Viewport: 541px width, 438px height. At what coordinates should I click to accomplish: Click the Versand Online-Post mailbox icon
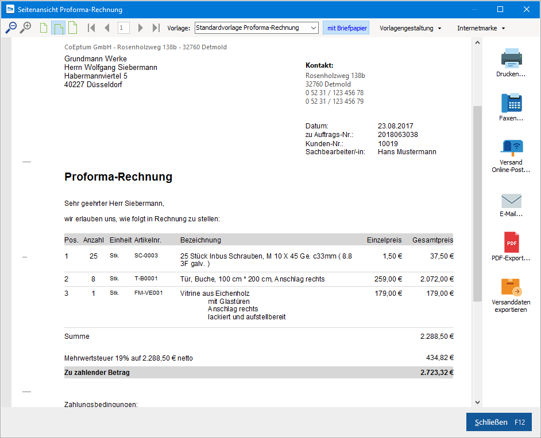coord(511,148)
